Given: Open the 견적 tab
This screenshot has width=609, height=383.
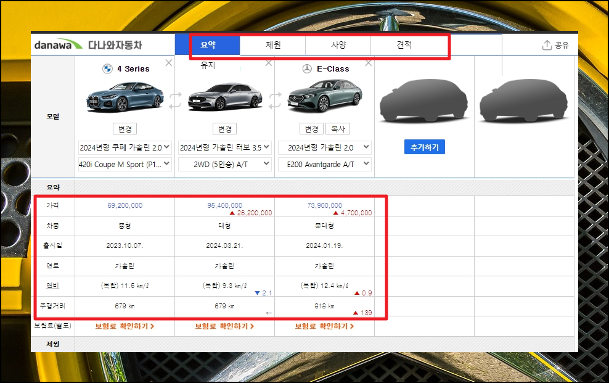Looking at the screenshot, I should (404, 45).
